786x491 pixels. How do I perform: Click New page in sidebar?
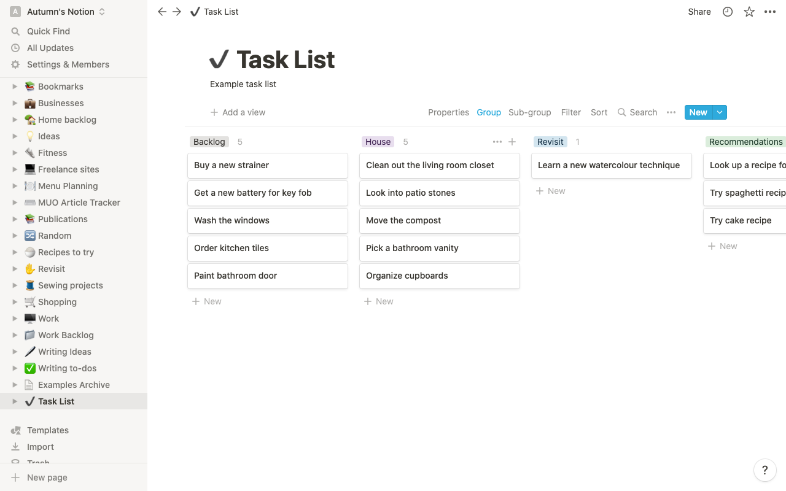[x=47, y=477]
